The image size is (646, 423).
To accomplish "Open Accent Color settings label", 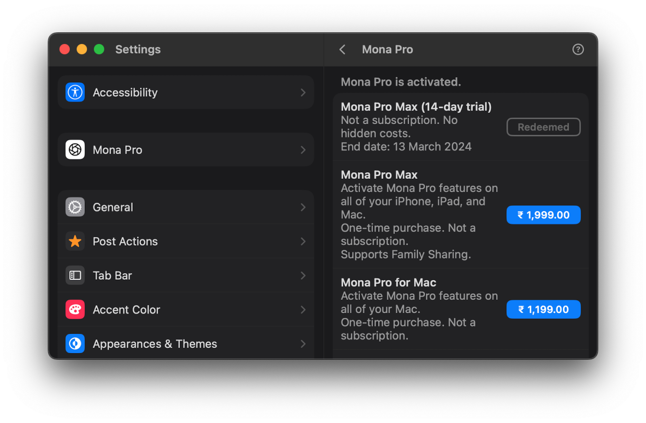I will pos(126,310).
